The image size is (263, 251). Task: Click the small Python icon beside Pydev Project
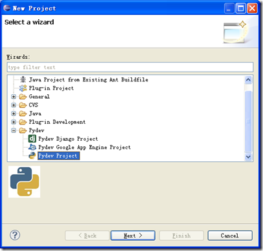click(32, 156)
